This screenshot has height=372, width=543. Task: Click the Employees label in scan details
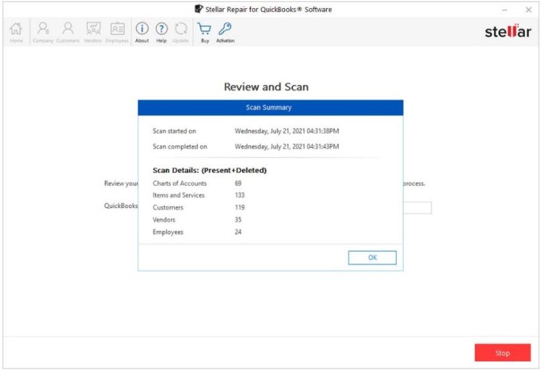point(168,232)
